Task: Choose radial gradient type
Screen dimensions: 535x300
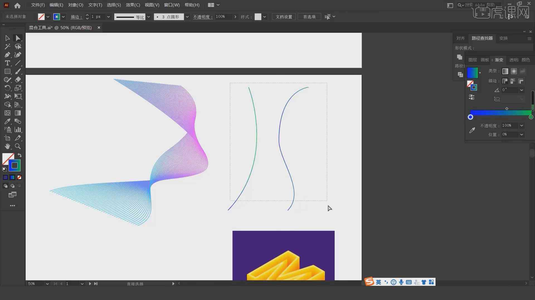Action: tap(514, 71)
